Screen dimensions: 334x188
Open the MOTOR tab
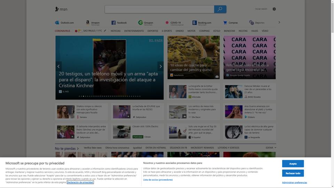(x=191, y=31)
